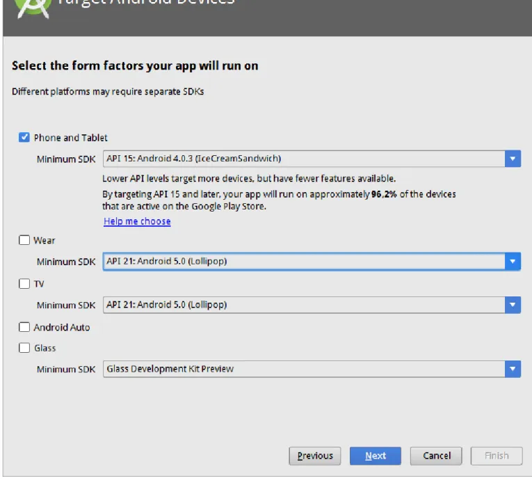This screenshot has height=485, width=532.
Task: Enable the Android Auto checkbox
Action: coord(24,327)
